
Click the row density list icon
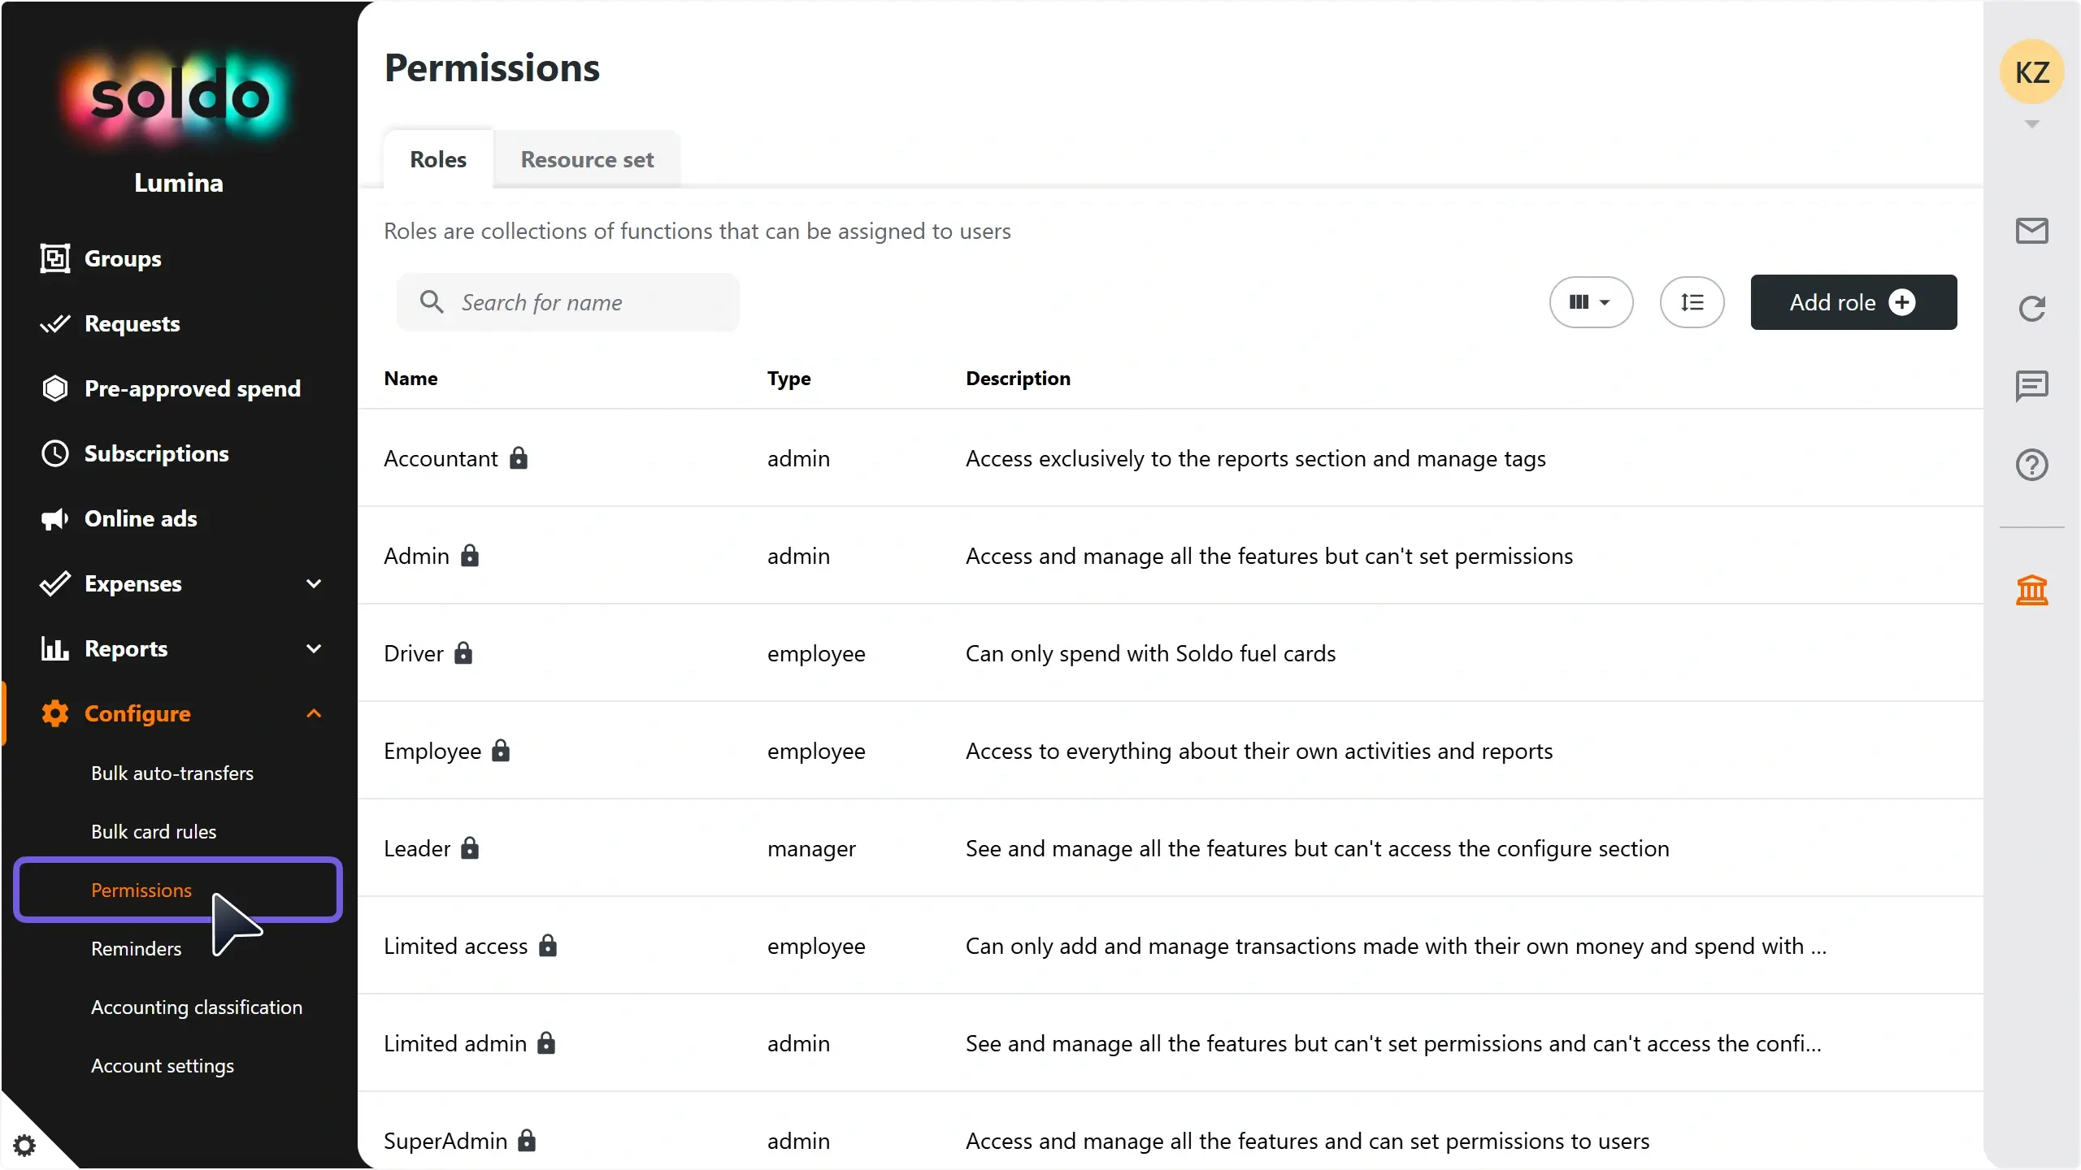[1692, 302]
